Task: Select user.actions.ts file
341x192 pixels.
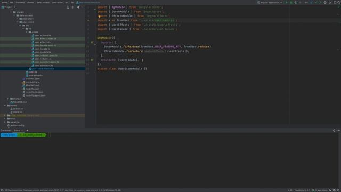Action: pos(41,36)
